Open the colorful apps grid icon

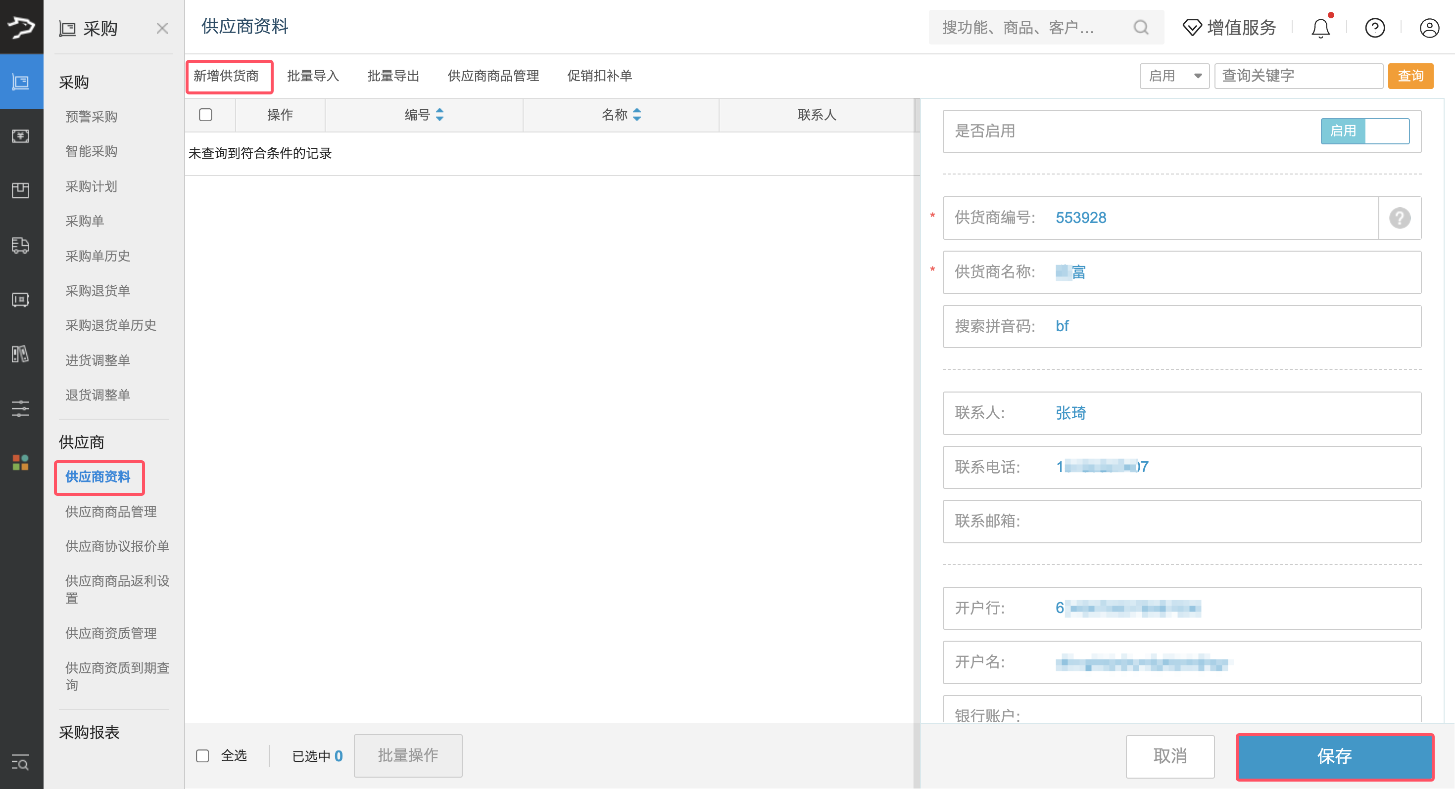coord(21,463)
